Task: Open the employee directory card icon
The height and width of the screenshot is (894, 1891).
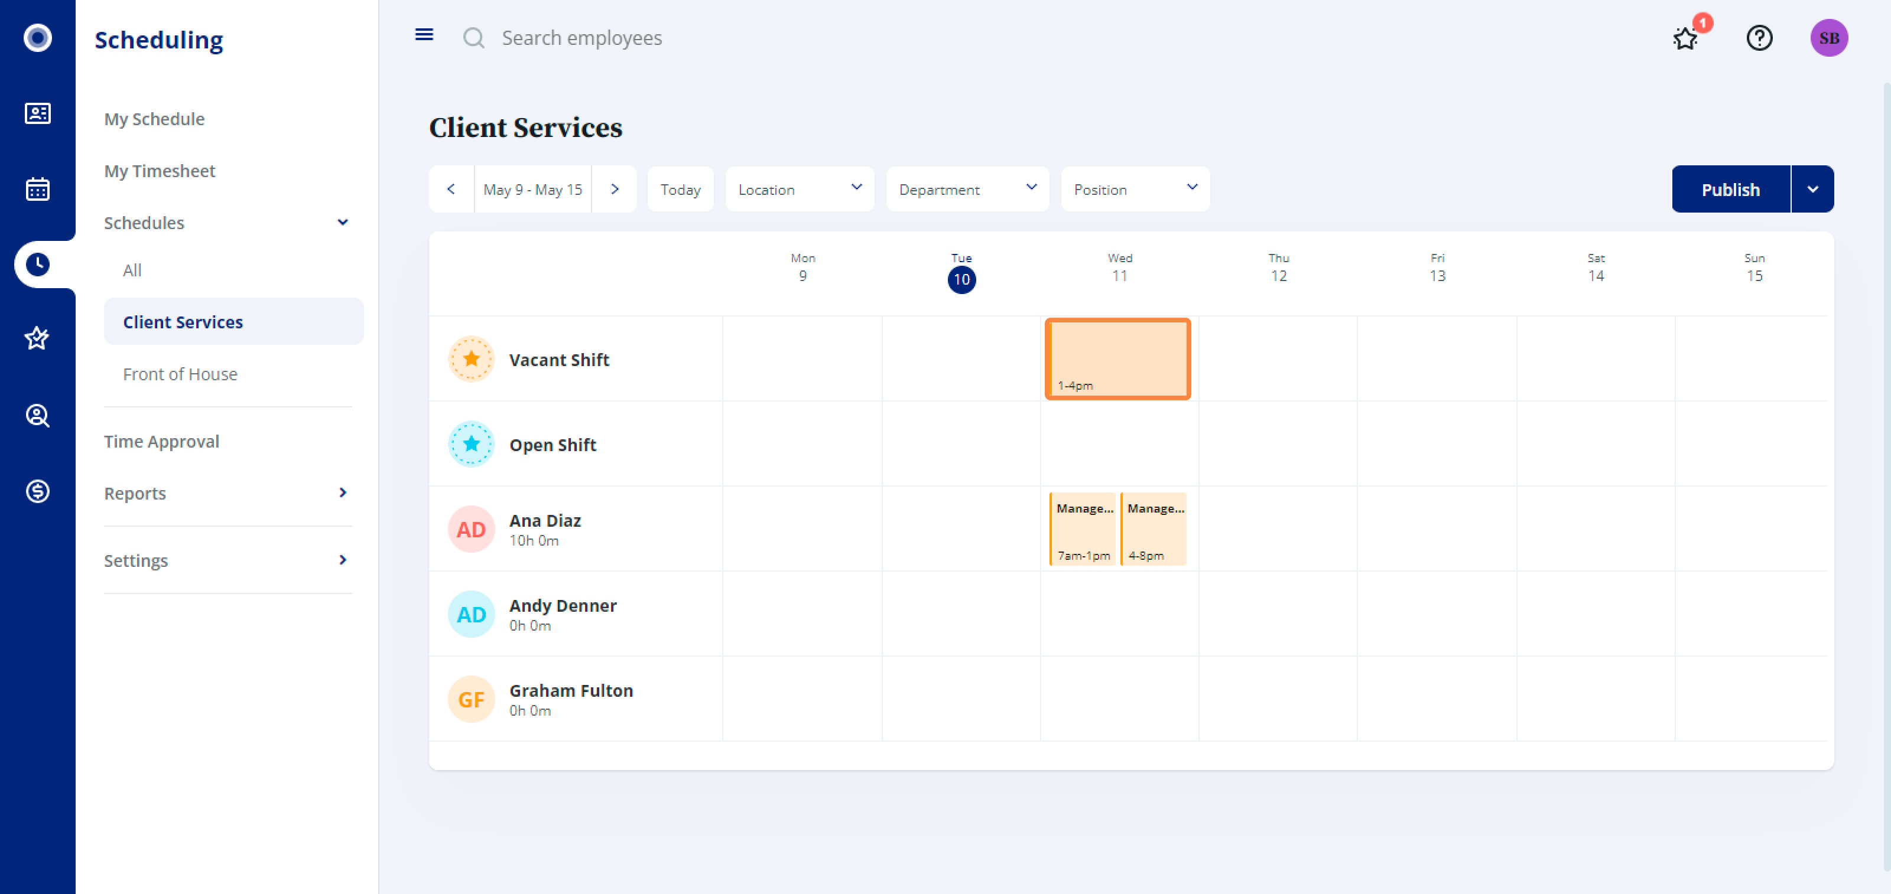Action: point(37,114)
